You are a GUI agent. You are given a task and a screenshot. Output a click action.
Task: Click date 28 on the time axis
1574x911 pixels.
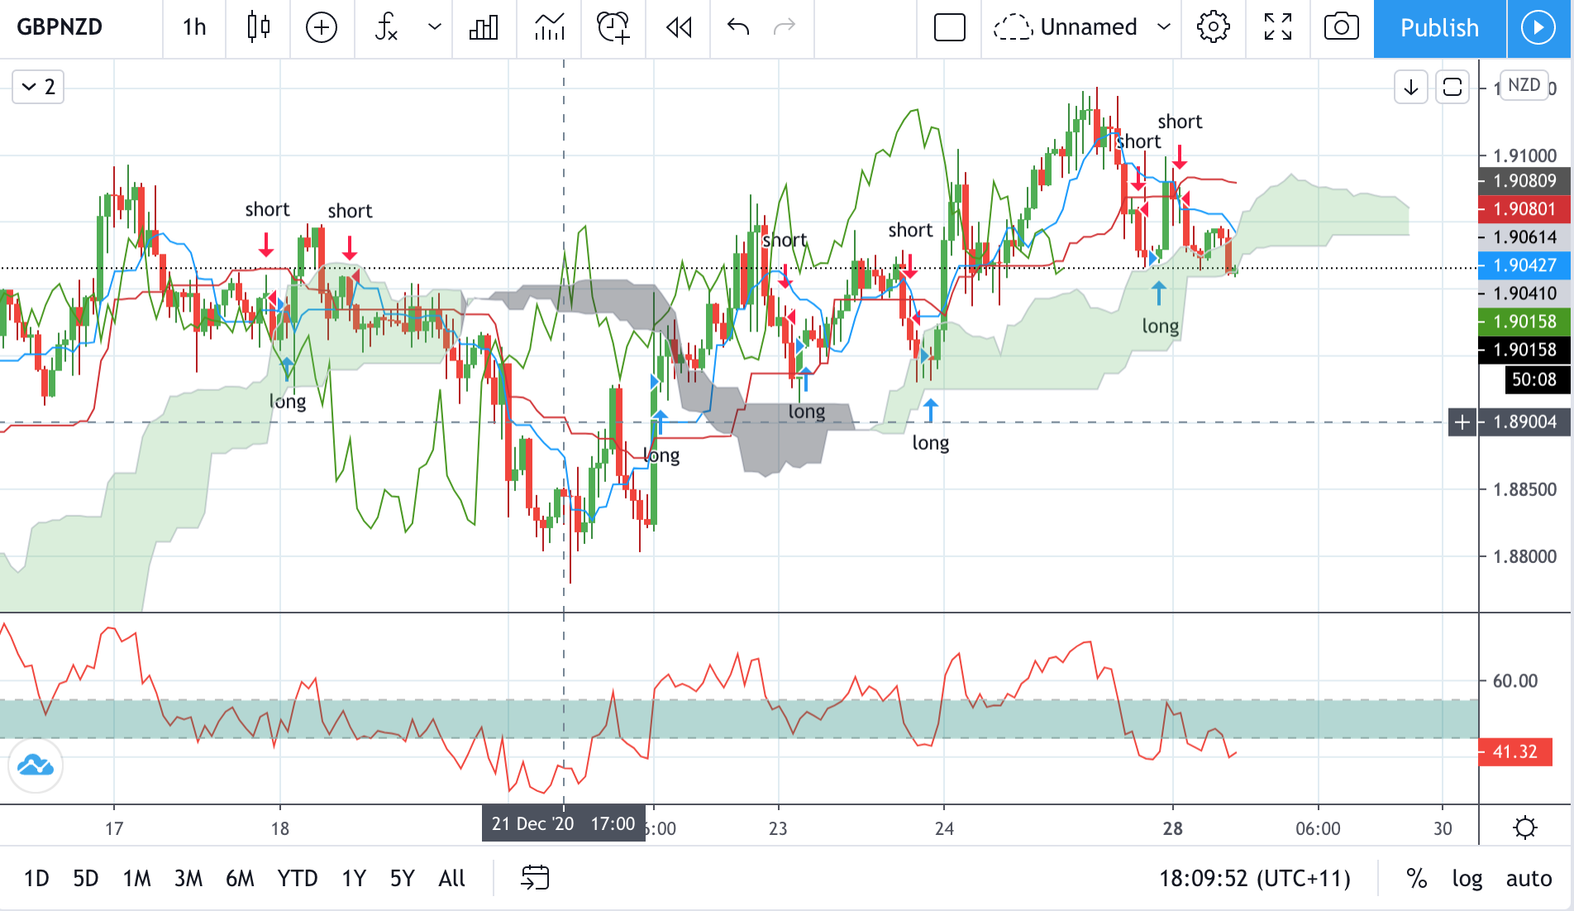[1172, 828]
